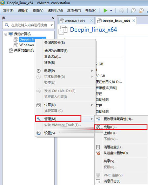Click the snapshot icon beside 快照(N)
The image size is (148, 185).
pos(39,105)
